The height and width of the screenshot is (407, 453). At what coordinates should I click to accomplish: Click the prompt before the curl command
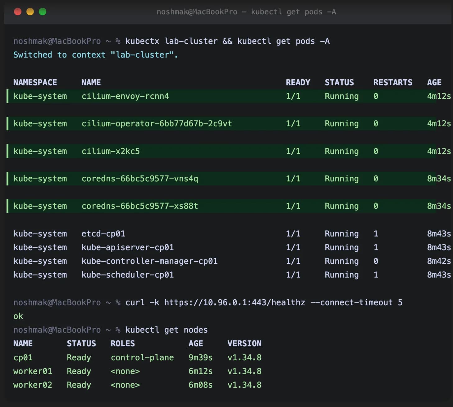coord(67,302)
